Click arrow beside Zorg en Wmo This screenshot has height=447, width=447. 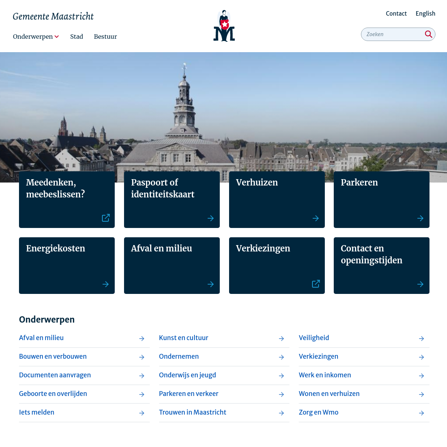[422, 413]
